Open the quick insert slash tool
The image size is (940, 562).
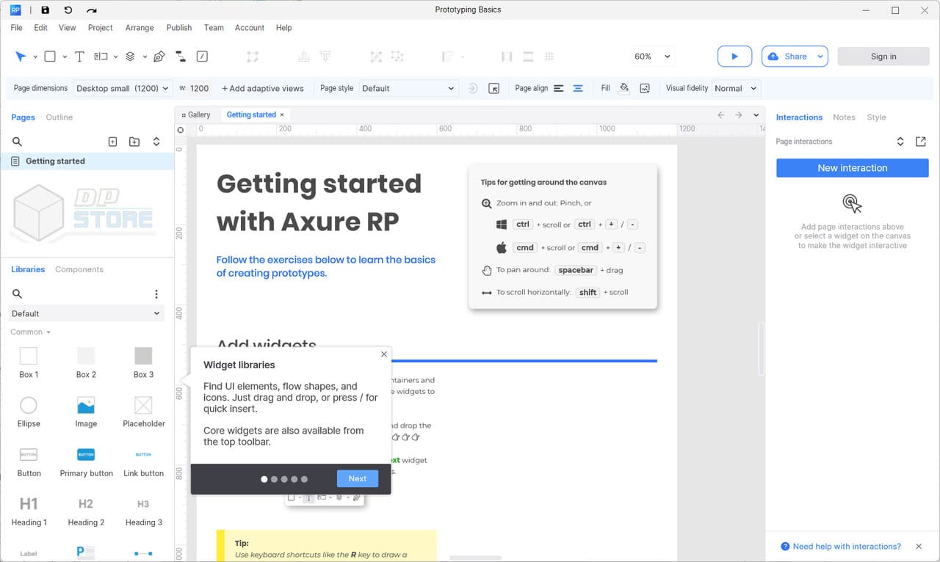pyautogui.click(x=203, y=56)
